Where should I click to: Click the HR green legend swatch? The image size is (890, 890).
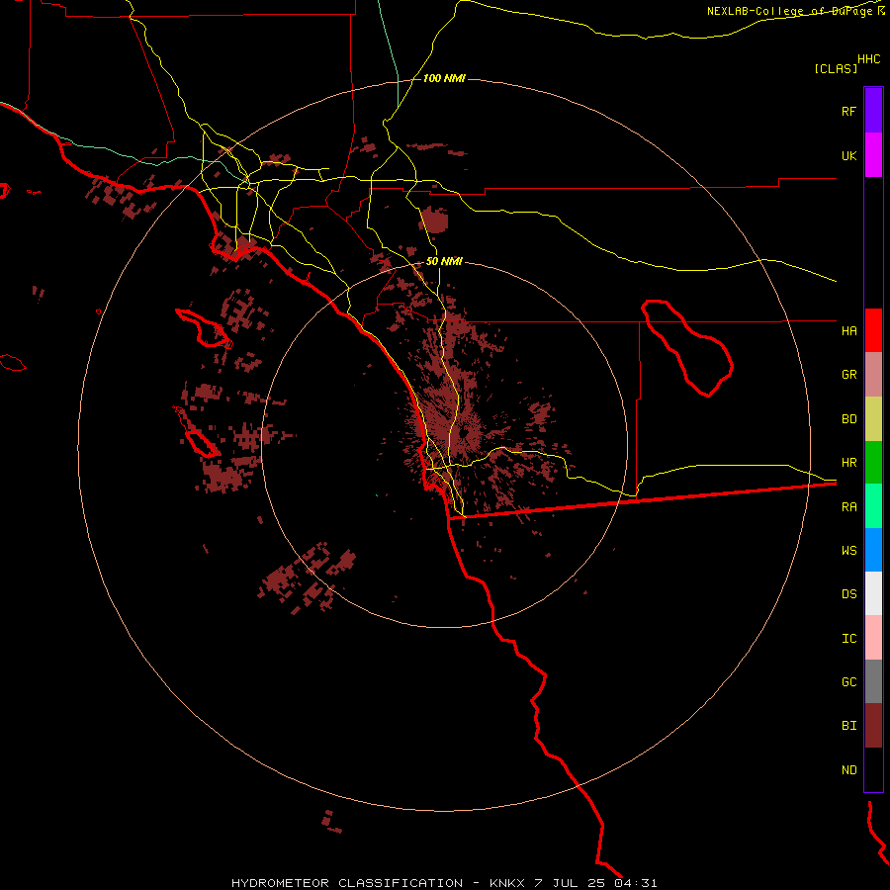[873, 463]
